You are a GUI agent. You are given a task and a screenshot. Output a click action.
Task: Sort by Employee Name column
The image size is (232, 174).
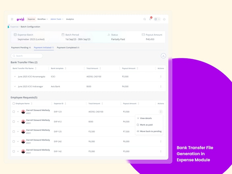click(32, 103)
